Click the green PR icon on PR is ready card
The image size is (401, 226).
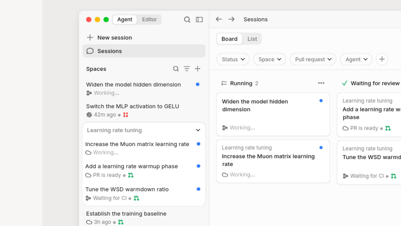pos(388,128)
